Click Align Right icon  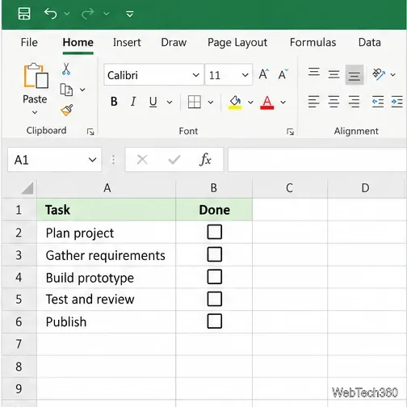354,102
